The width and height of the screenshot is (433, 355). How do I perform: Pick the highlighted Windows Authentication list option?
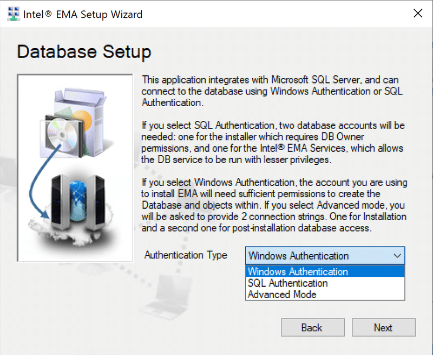pos(298,272)
